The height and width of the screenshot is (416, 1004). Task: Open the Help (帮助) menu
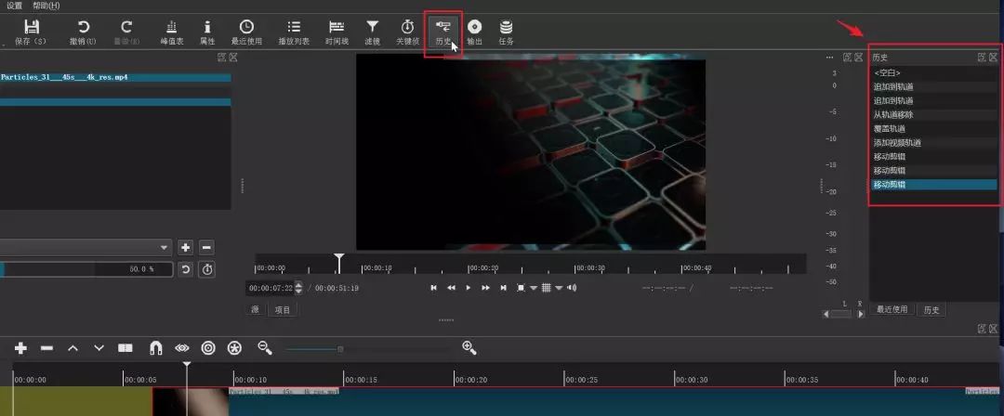(x=46, y=6)
